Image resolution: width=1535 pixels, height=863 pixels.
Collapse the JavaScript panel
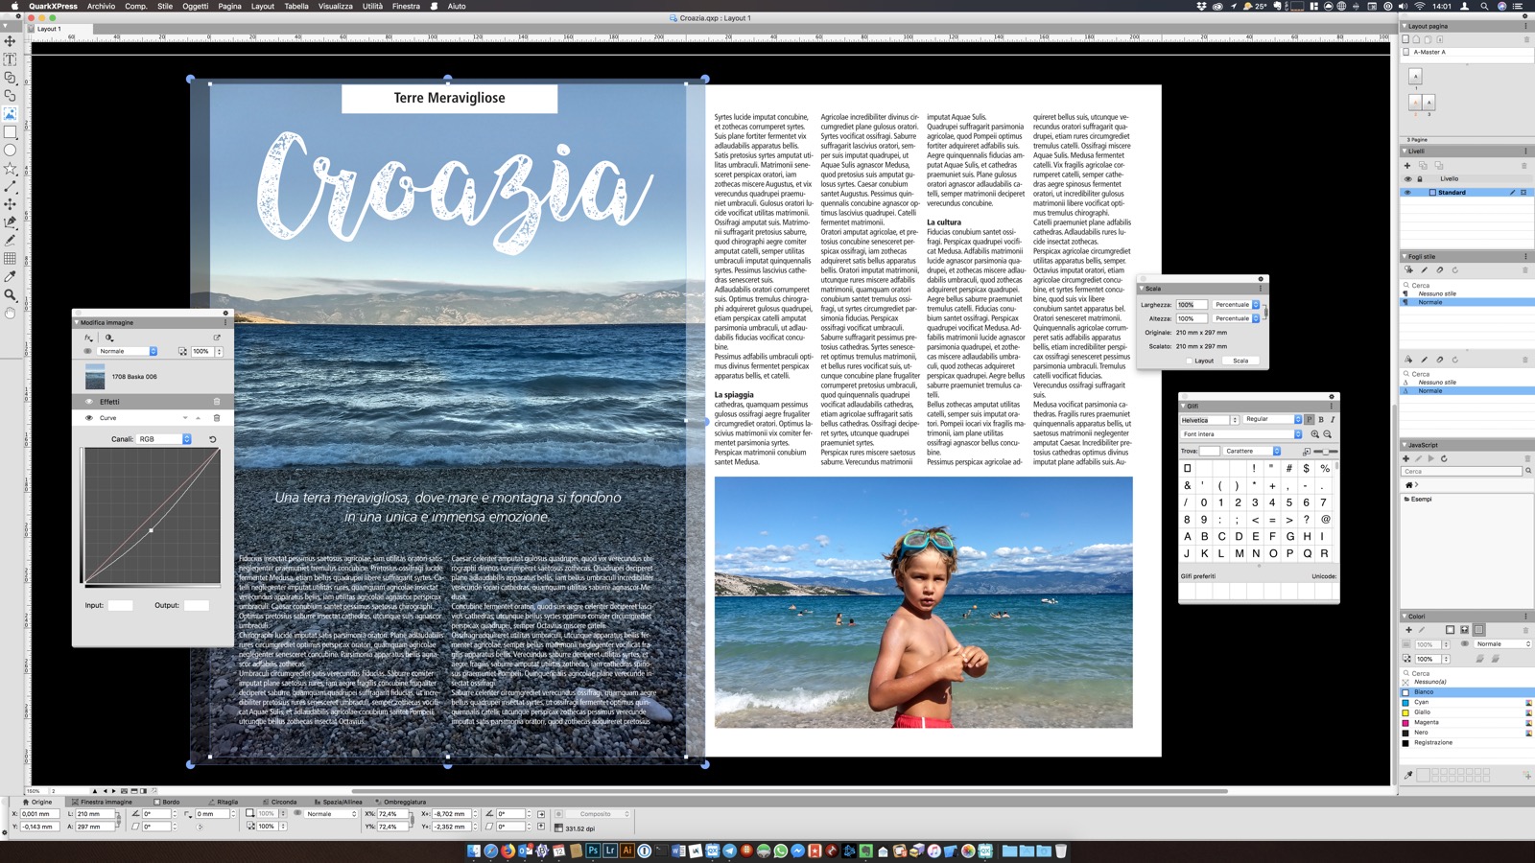click(1405, 445)
